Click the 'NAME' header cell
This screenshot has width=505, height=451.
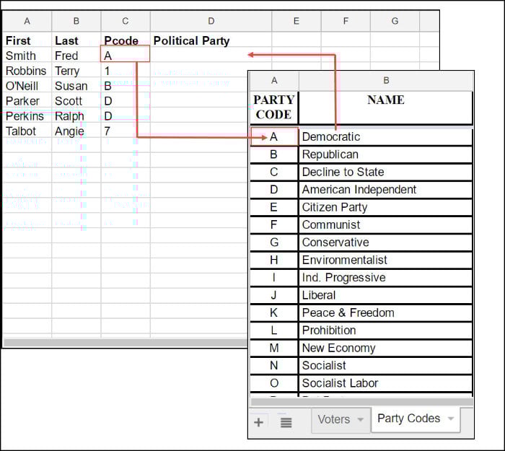pyautogui.click(x=386, y=108)
